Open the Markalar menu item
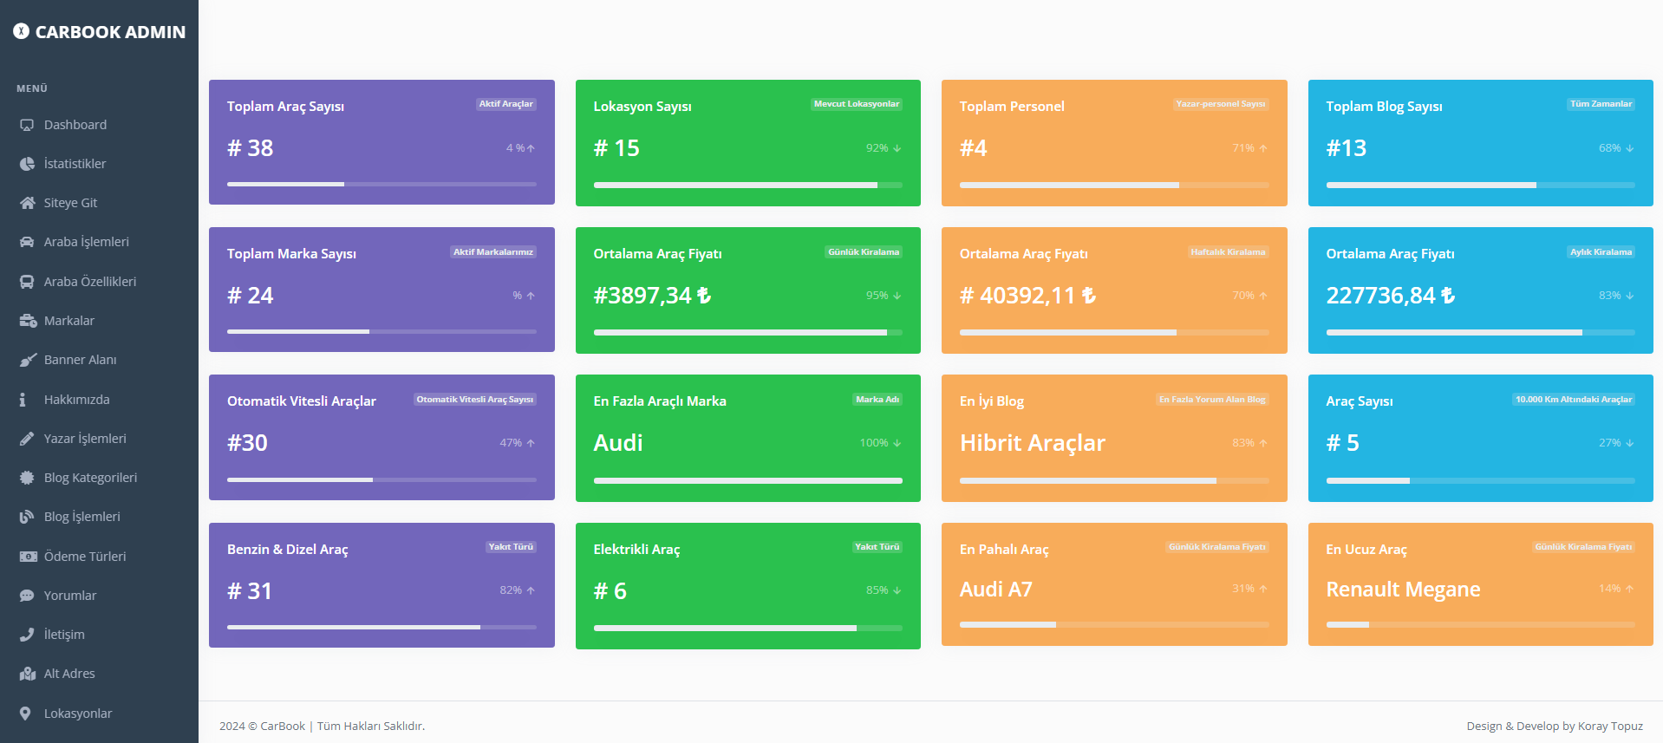Screen dimensions: 1663x743 coord(69,321)
